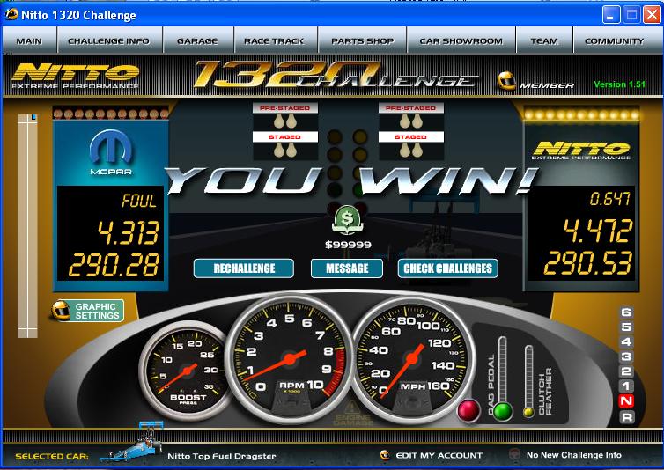
Task: Click the selected blue dragster car icon
Action: pyautogui.click(x=131, y=443)
